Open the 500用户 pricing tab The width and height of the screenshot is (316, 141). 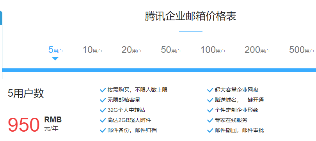(302, 50)
